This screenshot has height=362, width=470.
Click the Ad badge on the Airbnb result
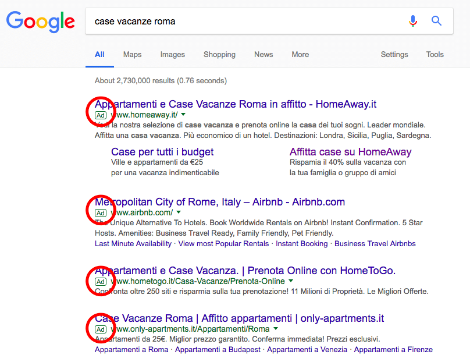point(101,213)
